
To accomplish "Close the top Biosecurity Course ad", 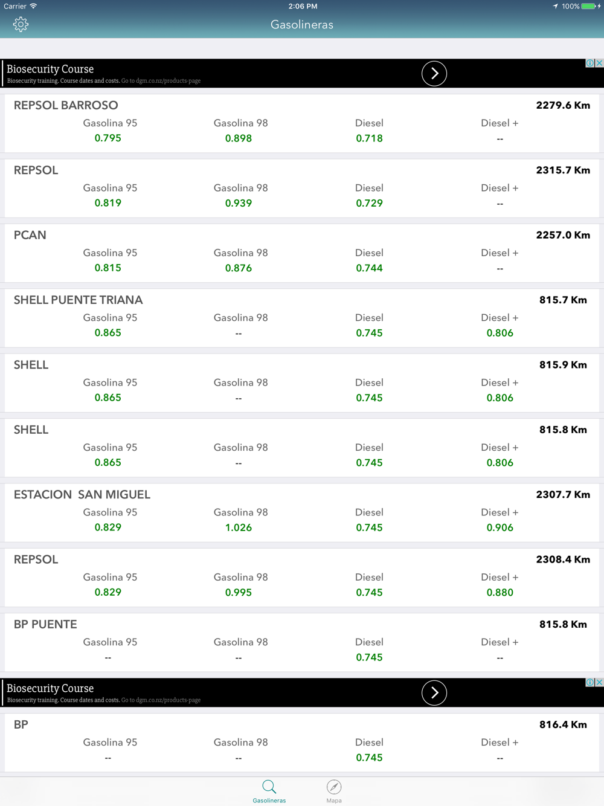I will point(599,63).
